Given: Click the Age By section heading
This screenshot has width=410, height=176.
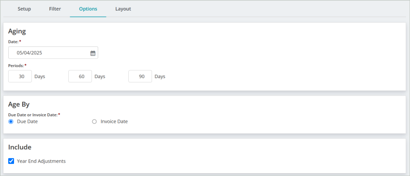Looking at the screenshot, I should (x=19, y=105).
